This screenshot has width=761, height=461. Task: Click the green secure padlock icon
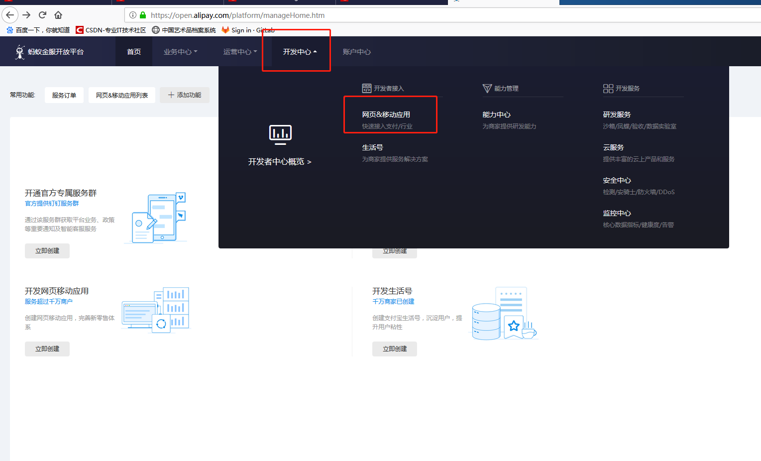[x=143, y=15]
